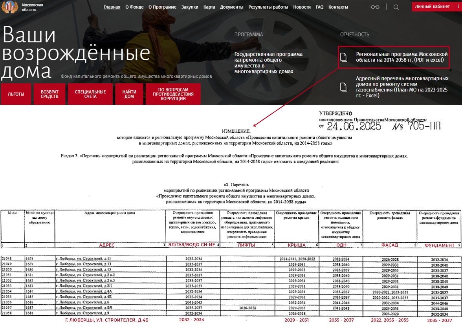
Task: Open Результаты работы menu item
Action: (x=268, y=7)
